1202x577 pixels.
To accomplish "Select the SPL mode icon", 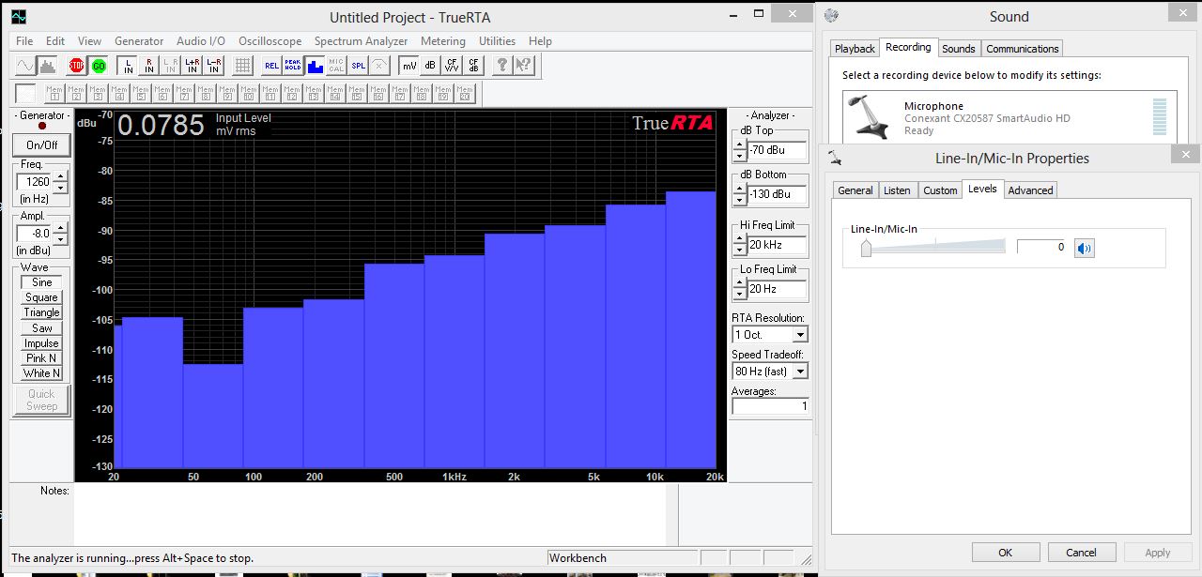I will click(x=358, y=66).
